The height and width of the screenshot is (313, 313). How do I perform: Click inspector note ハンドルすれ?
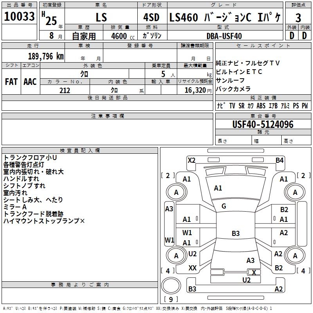coord(21,179)
